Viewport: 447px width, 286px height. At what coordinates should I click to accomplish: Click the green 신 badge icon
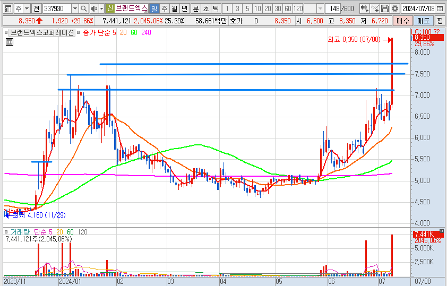(110, 8)
